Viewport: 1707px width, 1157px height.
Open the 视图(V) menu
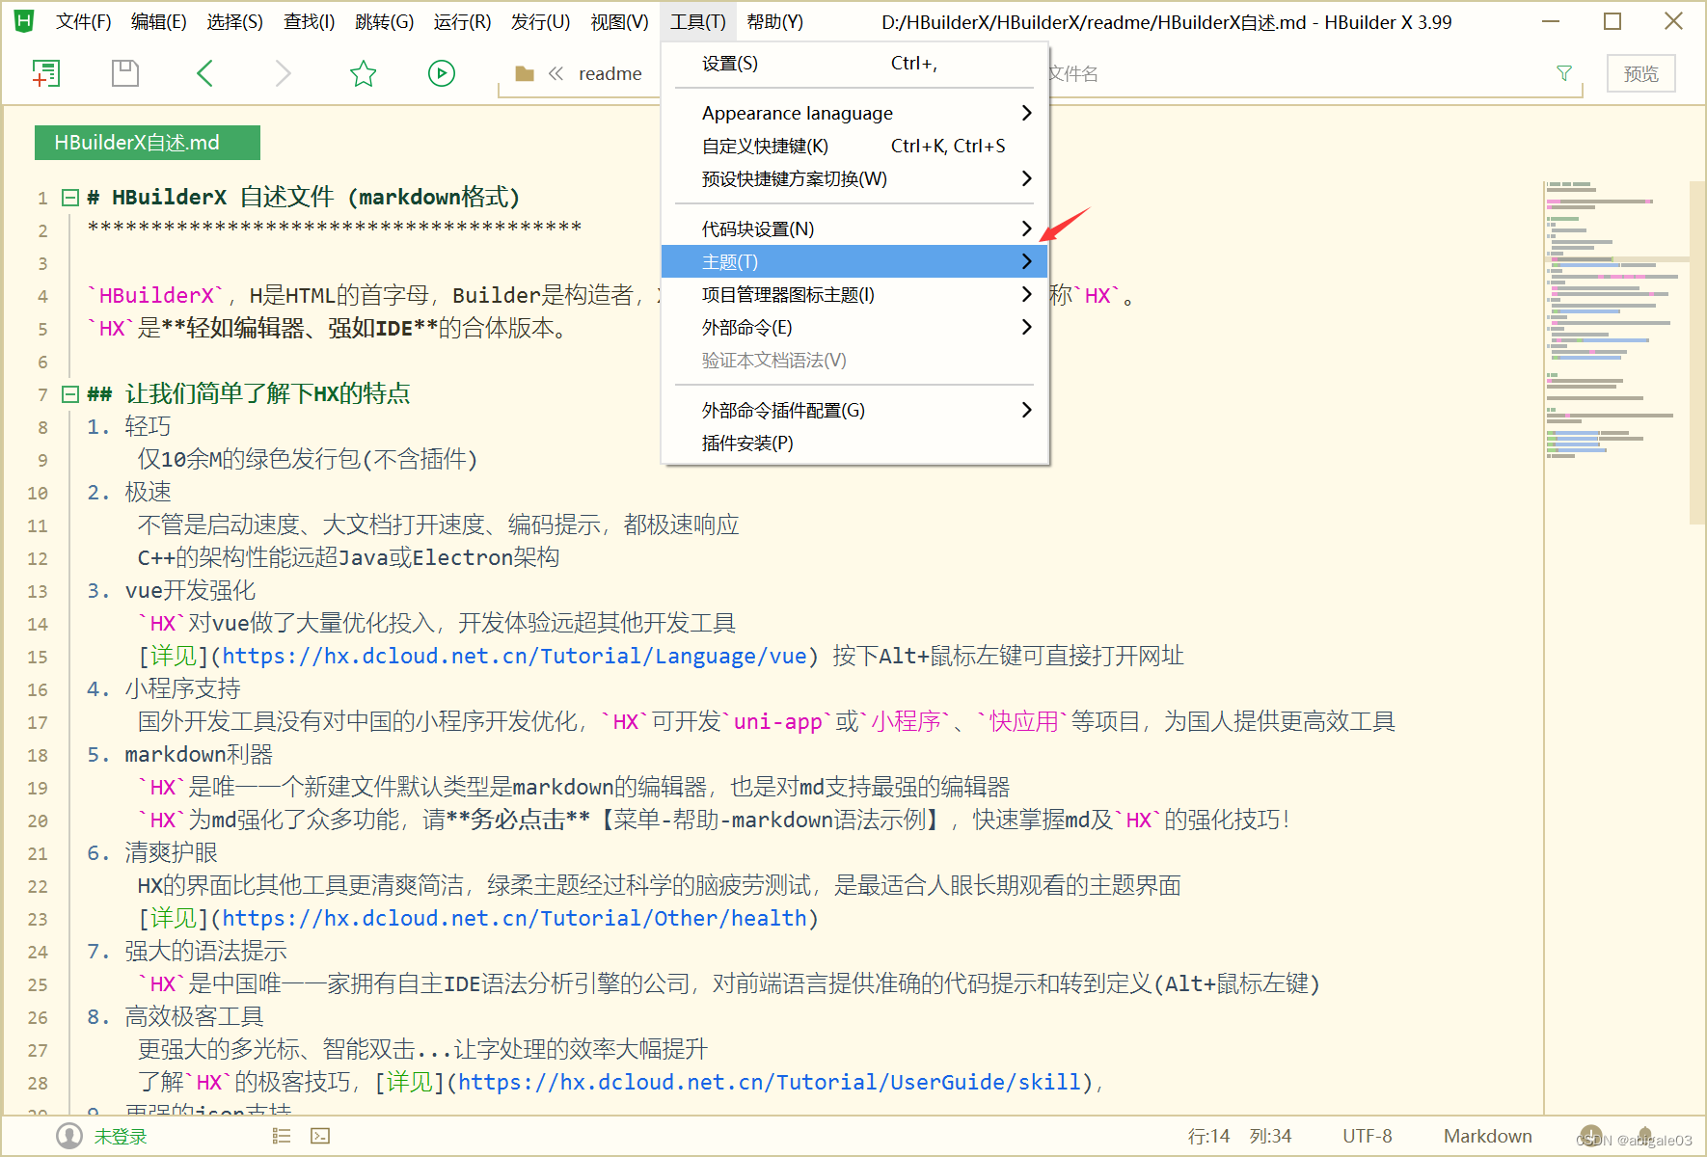pyautogui.click(x=619, y=21)
